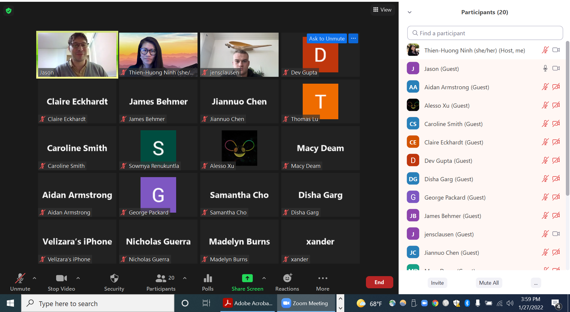Click the green encryption shield icon
This screenshot has width=570, height=312.
(9, 11)
